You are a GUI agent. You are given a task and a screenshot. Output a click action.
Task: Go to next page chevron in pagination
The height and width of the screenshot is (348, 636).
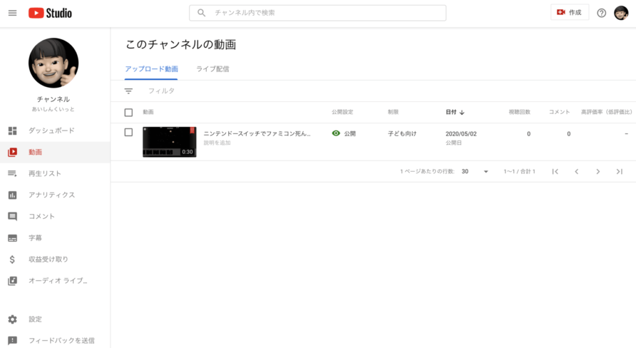pos(597,172)
